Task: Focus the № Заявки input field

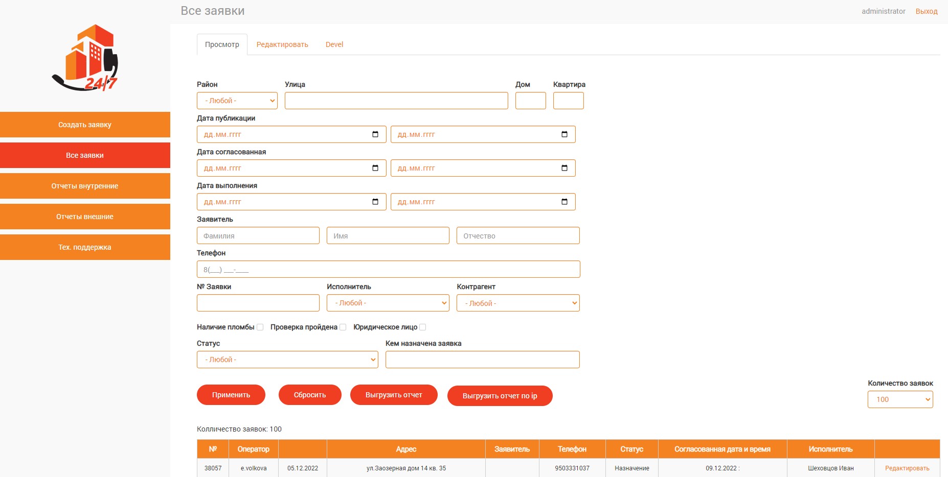Action: pos(258,303)
